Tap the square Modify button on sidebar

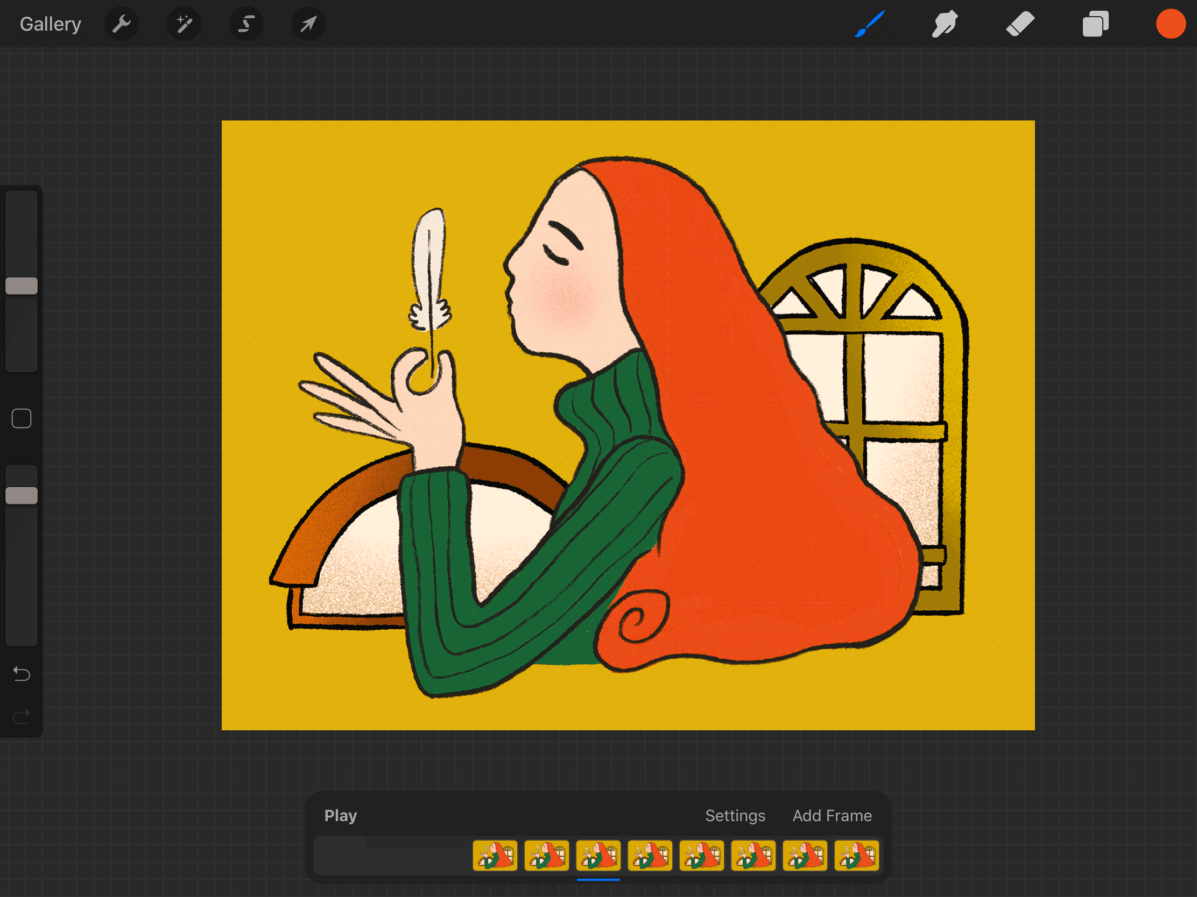coord(22,418)
